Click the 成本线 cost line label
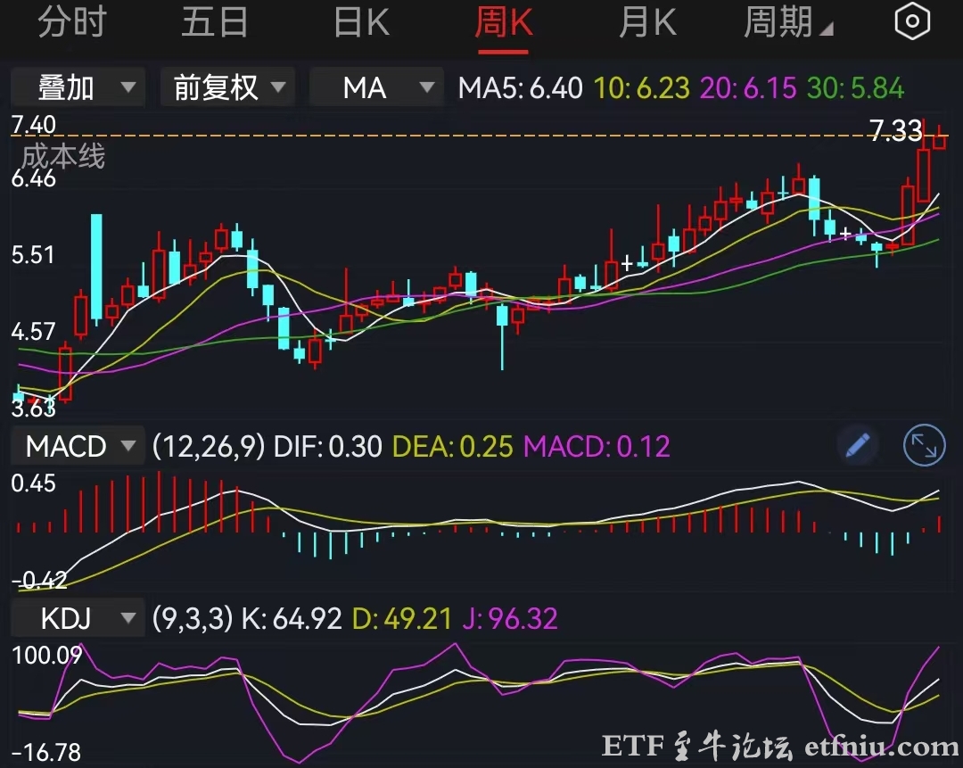The image size is (963, 768). (x=62, y=157)
